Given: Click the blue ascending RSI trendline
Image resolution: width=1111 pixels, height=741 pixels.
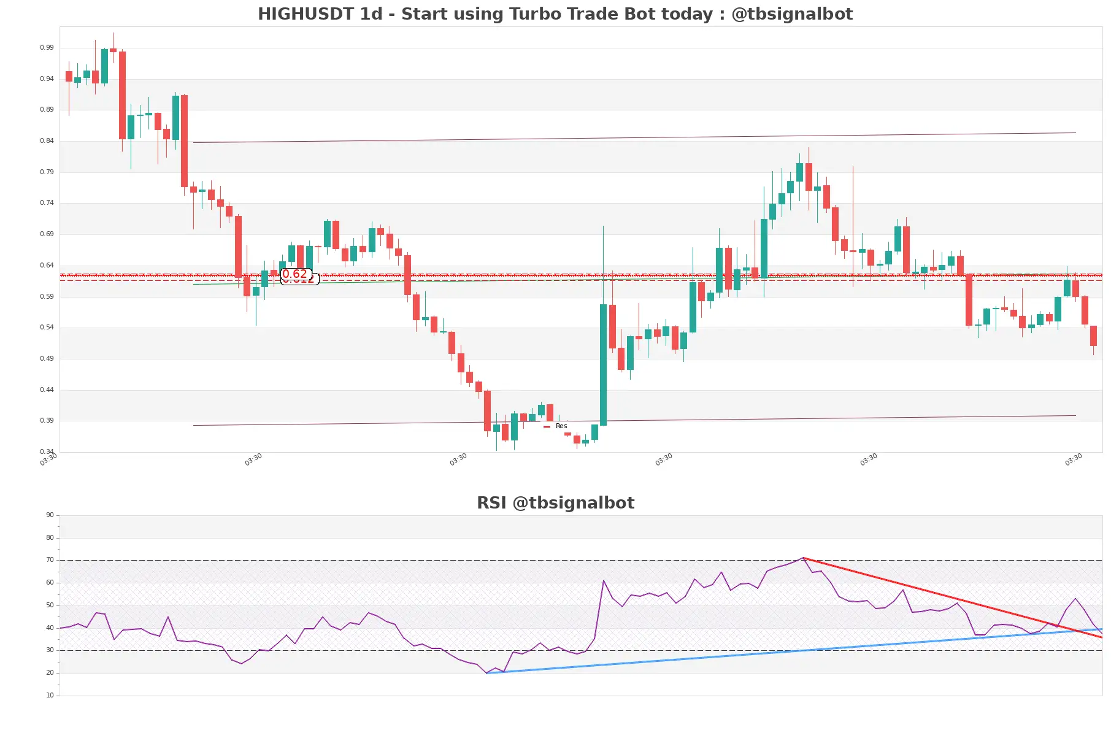Looking at the screenshot, I should [x=794, y=651].
